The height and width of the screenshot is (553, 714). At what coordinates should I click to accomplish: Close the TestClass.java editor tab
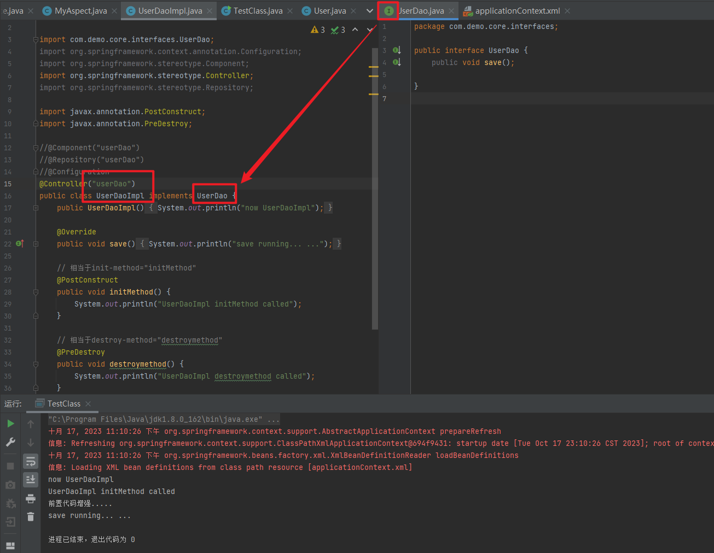(x=290, y=11)
